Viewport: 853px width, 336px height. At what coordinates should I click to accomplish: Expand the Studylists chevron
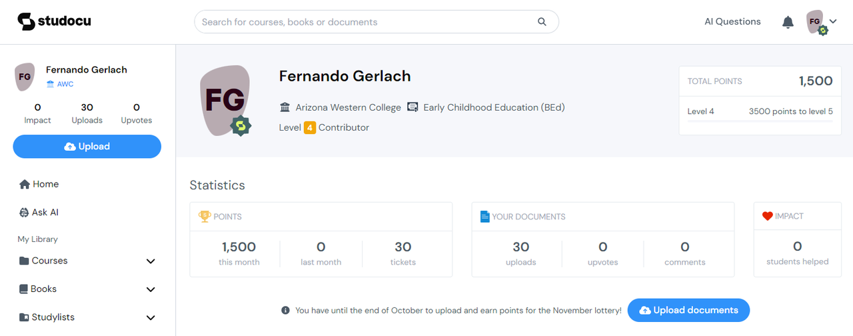(151, 318)
